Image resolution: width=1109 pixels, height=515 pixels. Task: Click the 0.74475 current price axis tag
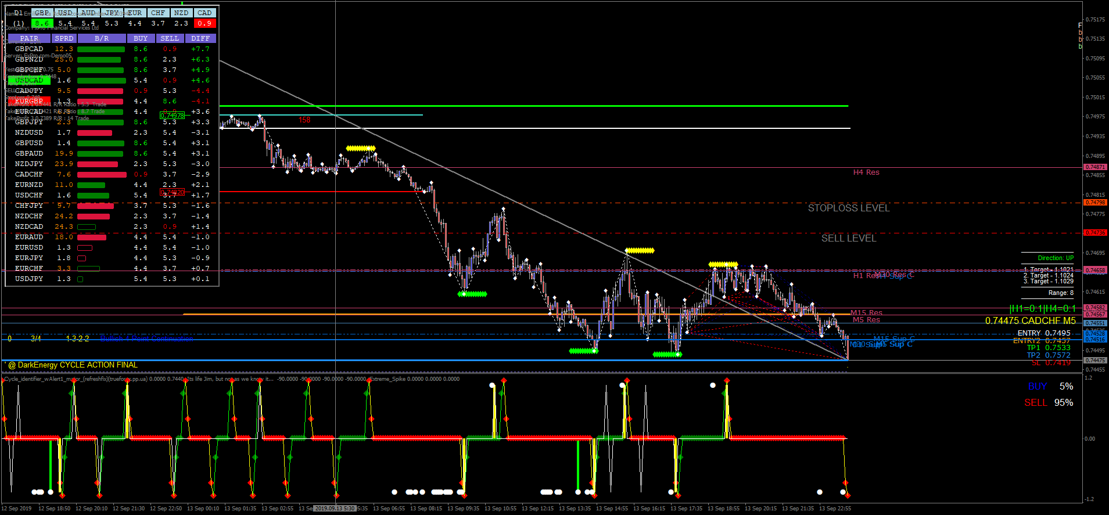click(1095, 361)
